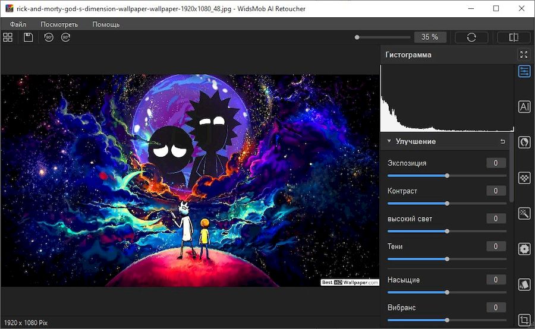Expand the histogram panel to fullscreen

(x=524, y=55)
